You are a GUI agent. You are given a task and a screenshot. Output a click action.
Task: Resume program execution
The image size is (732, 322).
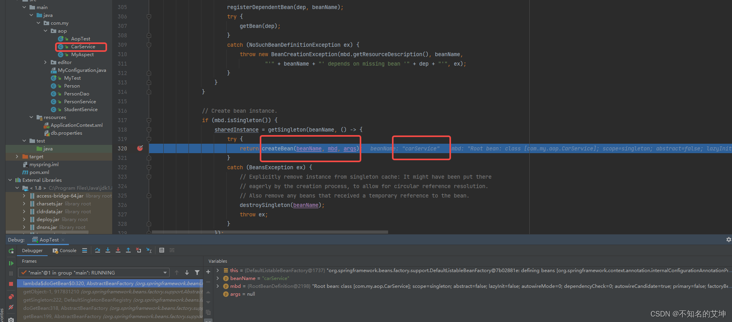coord(11,263)
